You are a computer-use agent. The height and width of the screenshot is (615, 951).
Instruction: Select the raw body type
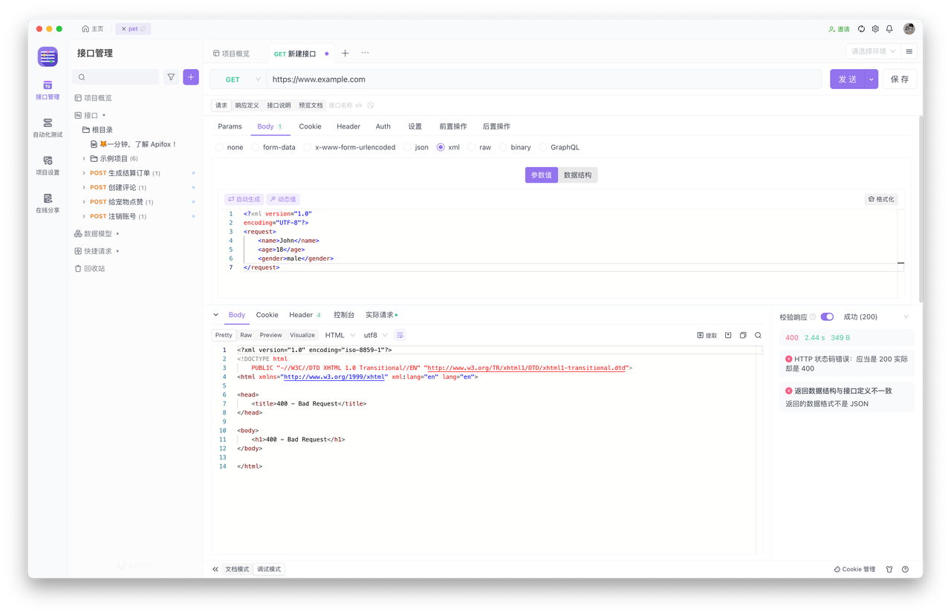[x=479, y=147]
